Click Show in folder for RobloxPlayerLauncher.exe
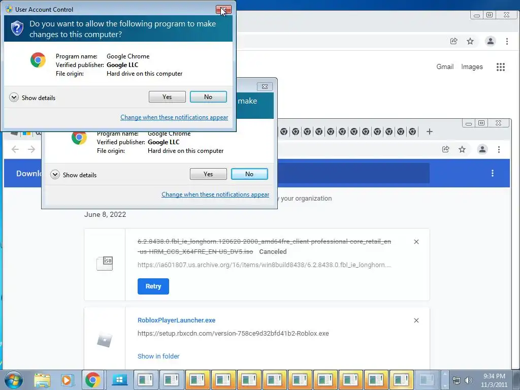The image size is (520, 390). click(158, 356)
